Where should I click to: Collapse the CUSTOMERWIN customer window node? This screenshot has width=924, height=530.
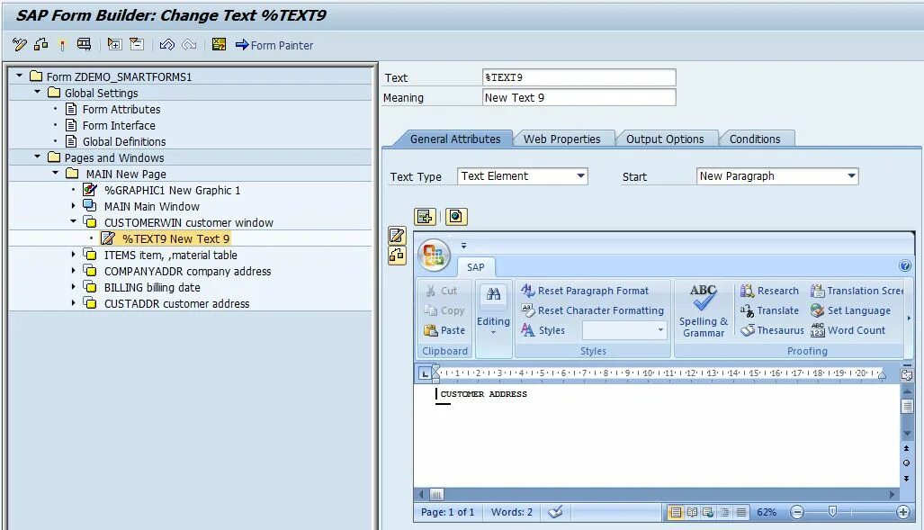(74, 221)
